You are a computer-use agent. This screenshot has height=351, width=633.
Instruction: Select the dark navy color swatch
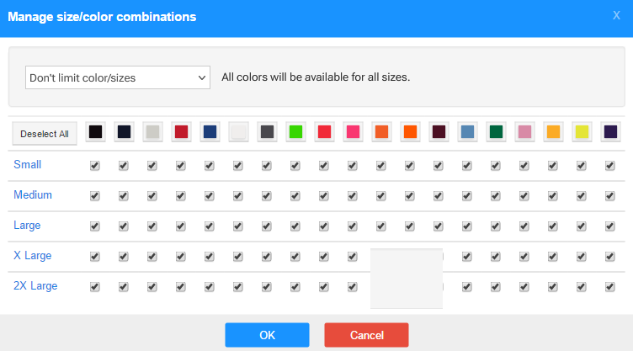(x=125, y=131)
